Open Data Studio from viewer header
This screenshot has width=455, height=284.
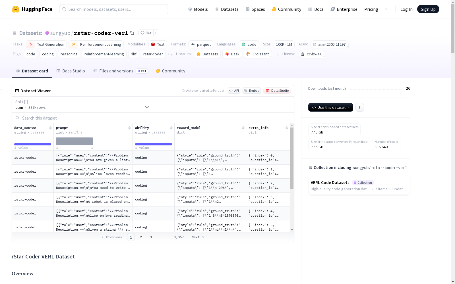coord(277,91)
